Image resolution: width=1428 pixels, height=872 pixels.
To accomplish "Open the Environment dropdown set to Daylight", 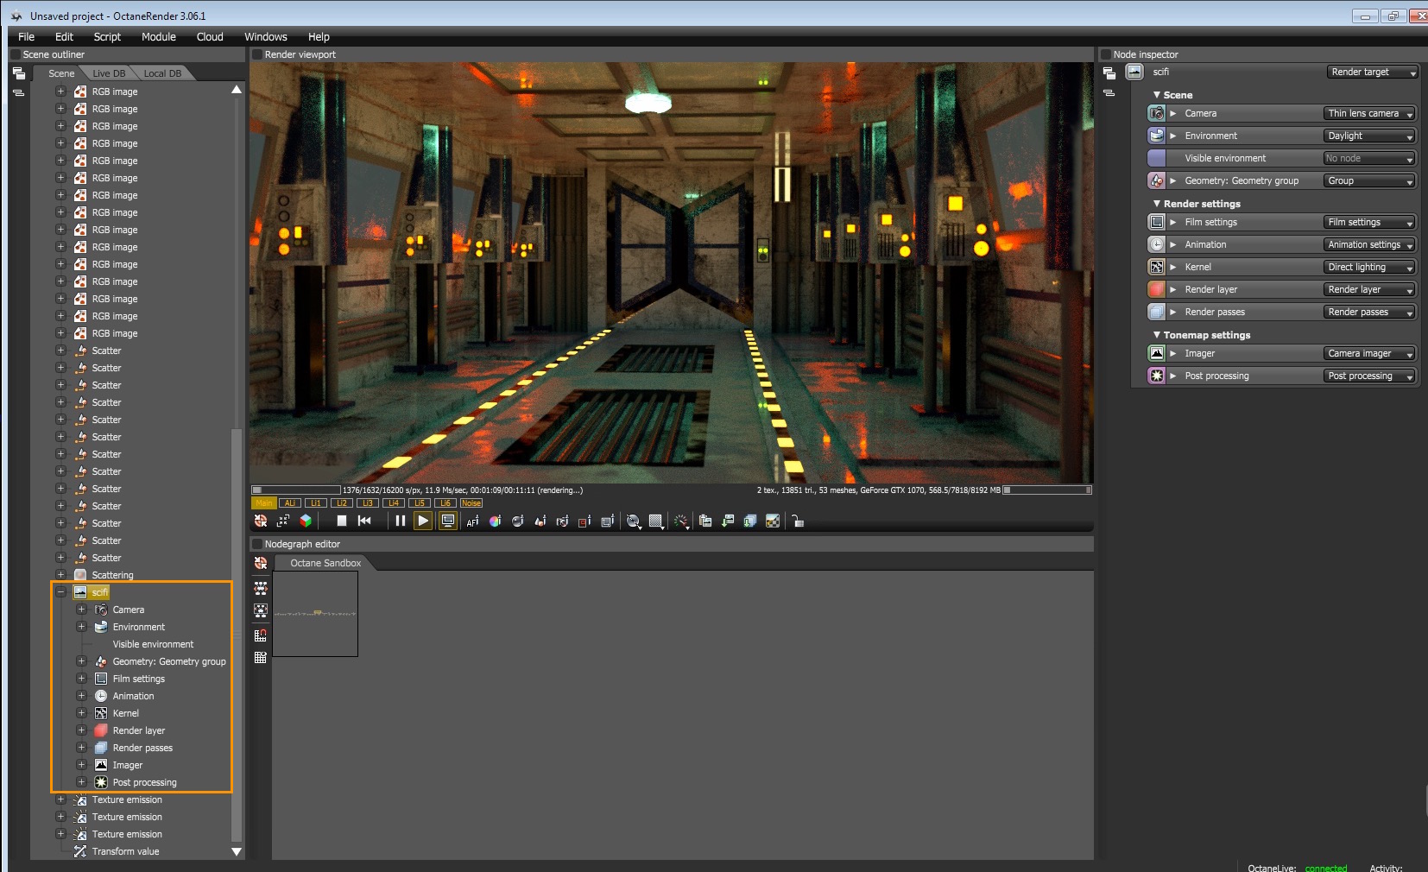I will 1369,136.
